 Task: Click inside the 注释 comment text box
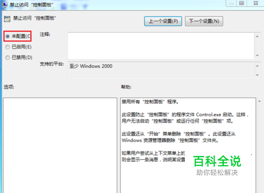pyautogui.click(x=161, y=46)
